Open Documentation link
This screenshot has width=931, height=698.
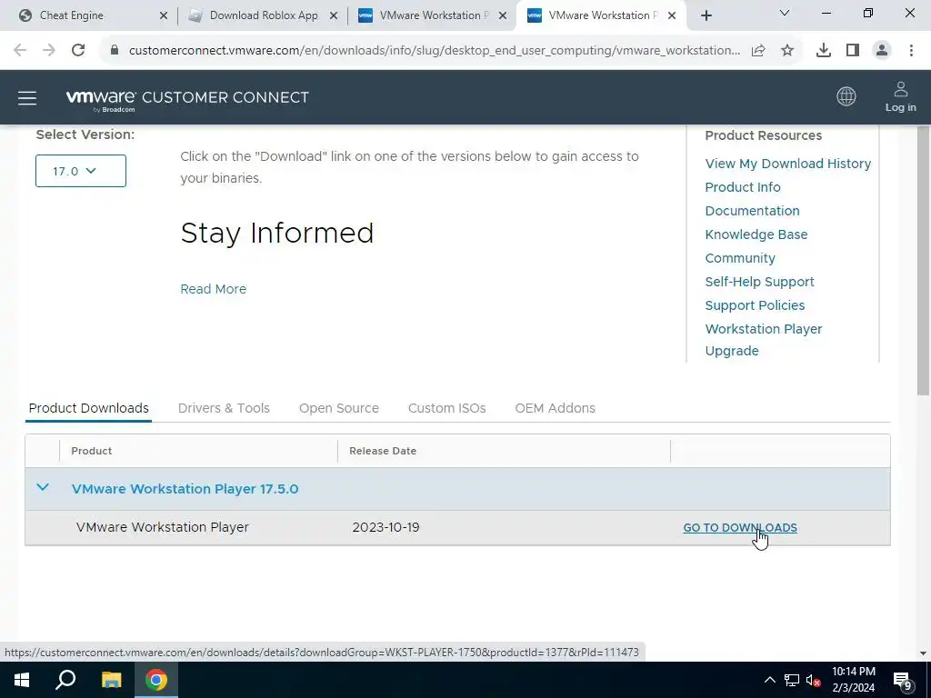tap(752, 211)
